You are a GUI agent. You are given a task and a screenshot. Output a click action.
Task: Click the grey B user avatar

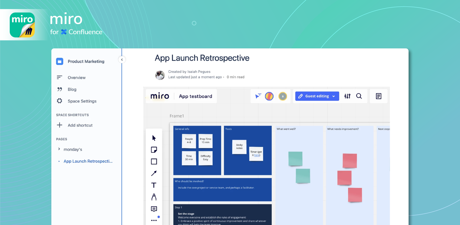pos(283,96)
